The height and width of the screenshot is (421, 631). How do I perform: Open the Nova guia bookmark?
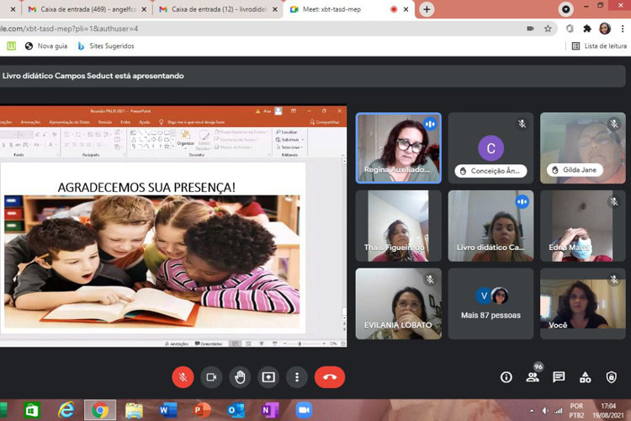(46, 46)
